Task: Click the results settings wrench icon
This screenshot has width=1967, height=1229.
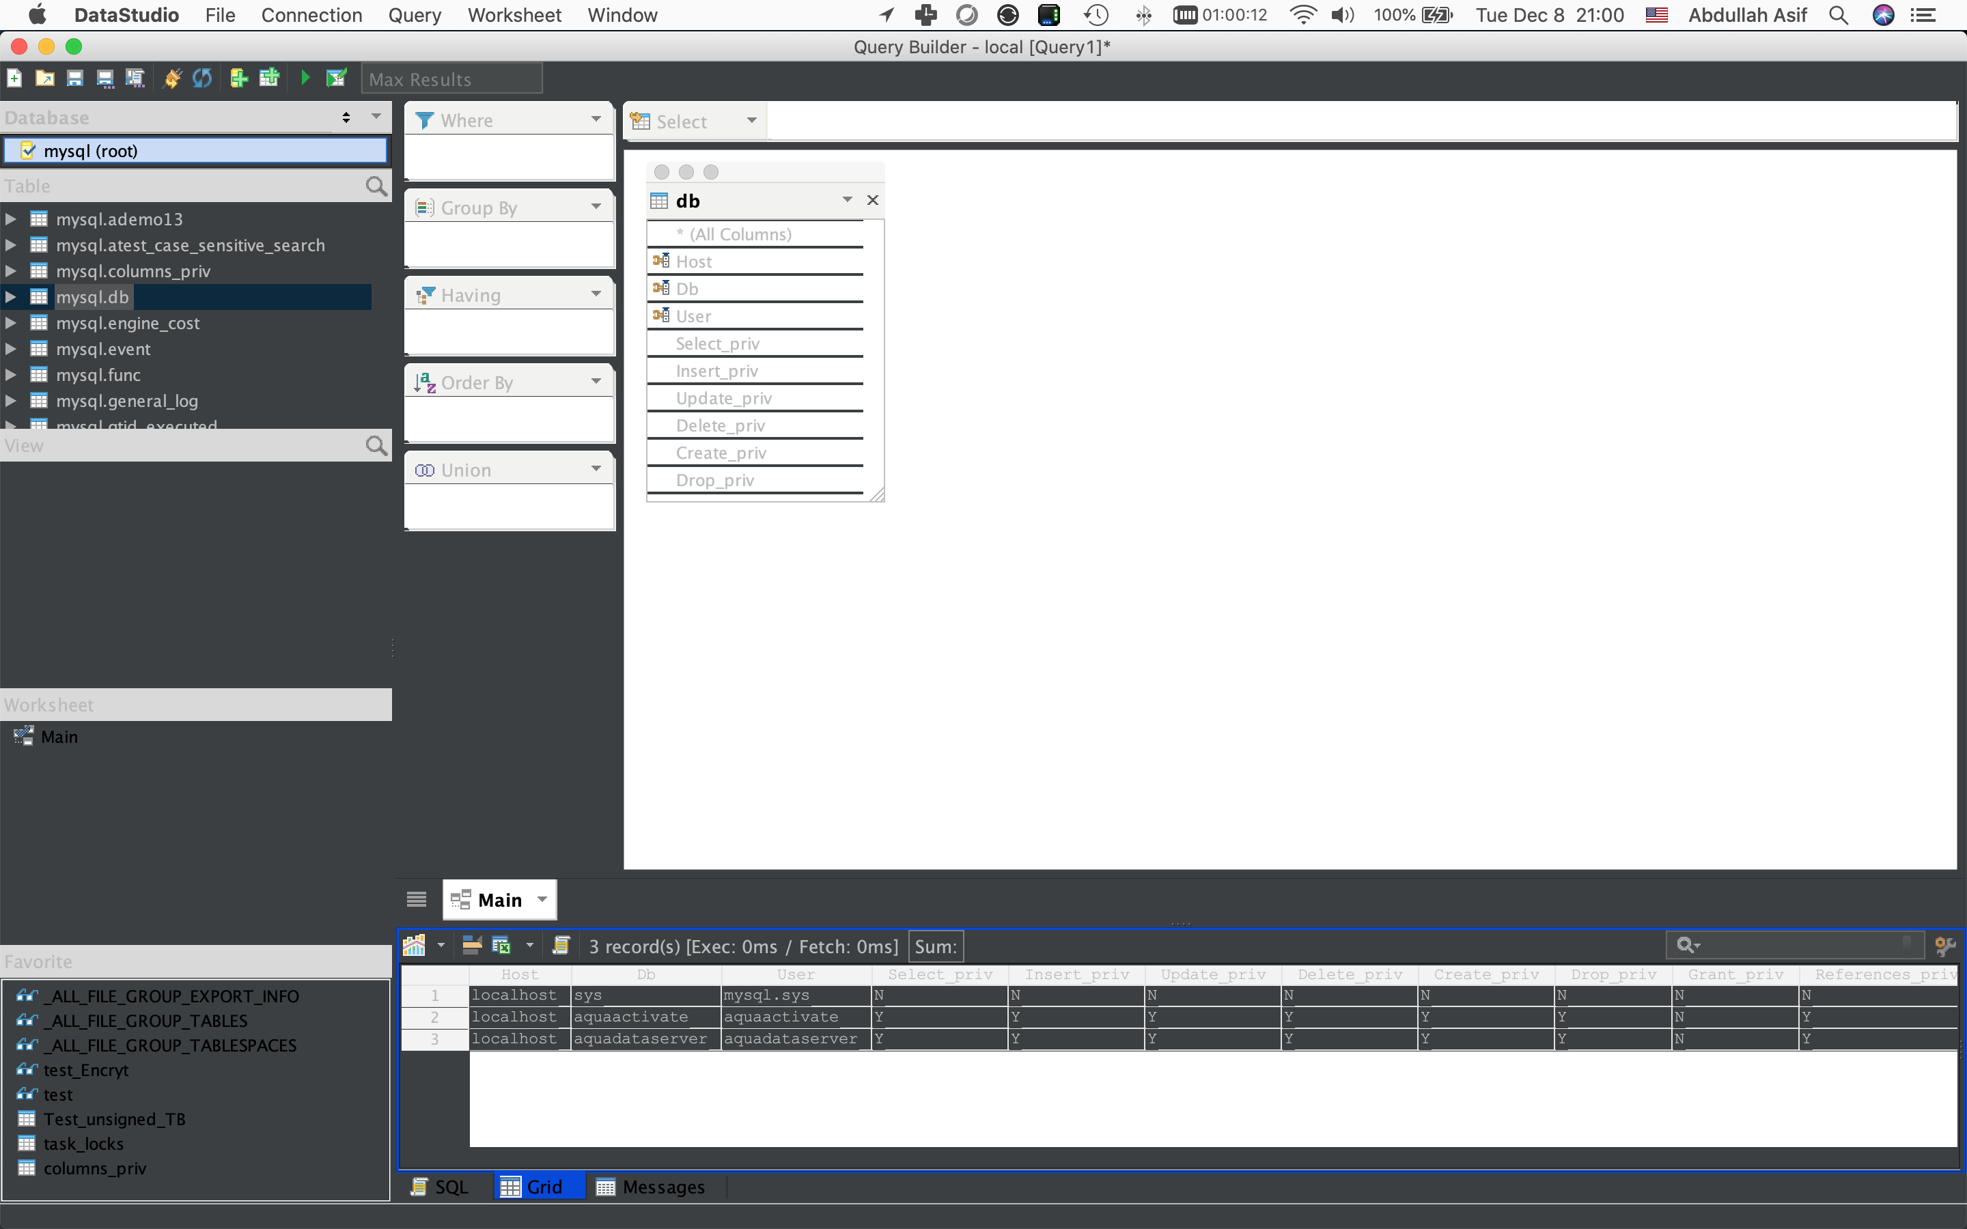Action: [1945, 946]
